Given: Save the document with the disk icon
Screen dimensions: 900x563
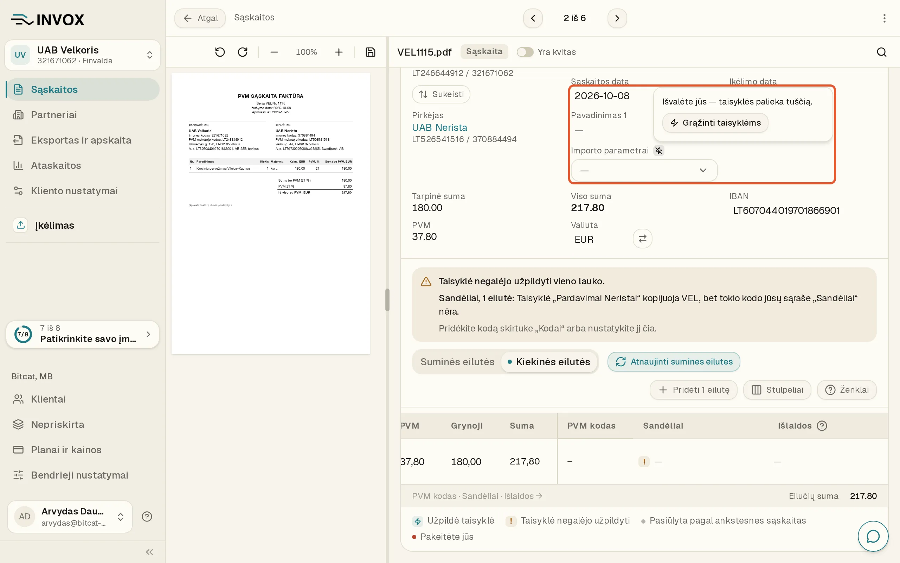Looking at the screenshot, I should (371, 52).
